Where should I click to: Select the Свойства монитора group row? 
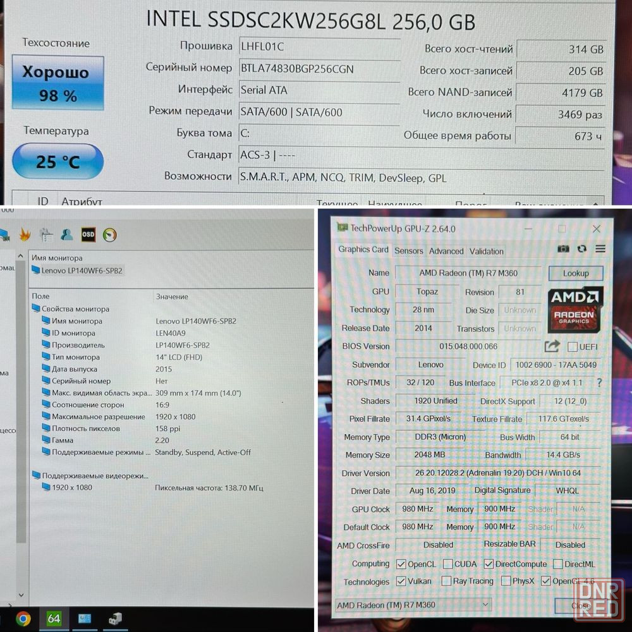pyautogui.click(x=71, y=309)
